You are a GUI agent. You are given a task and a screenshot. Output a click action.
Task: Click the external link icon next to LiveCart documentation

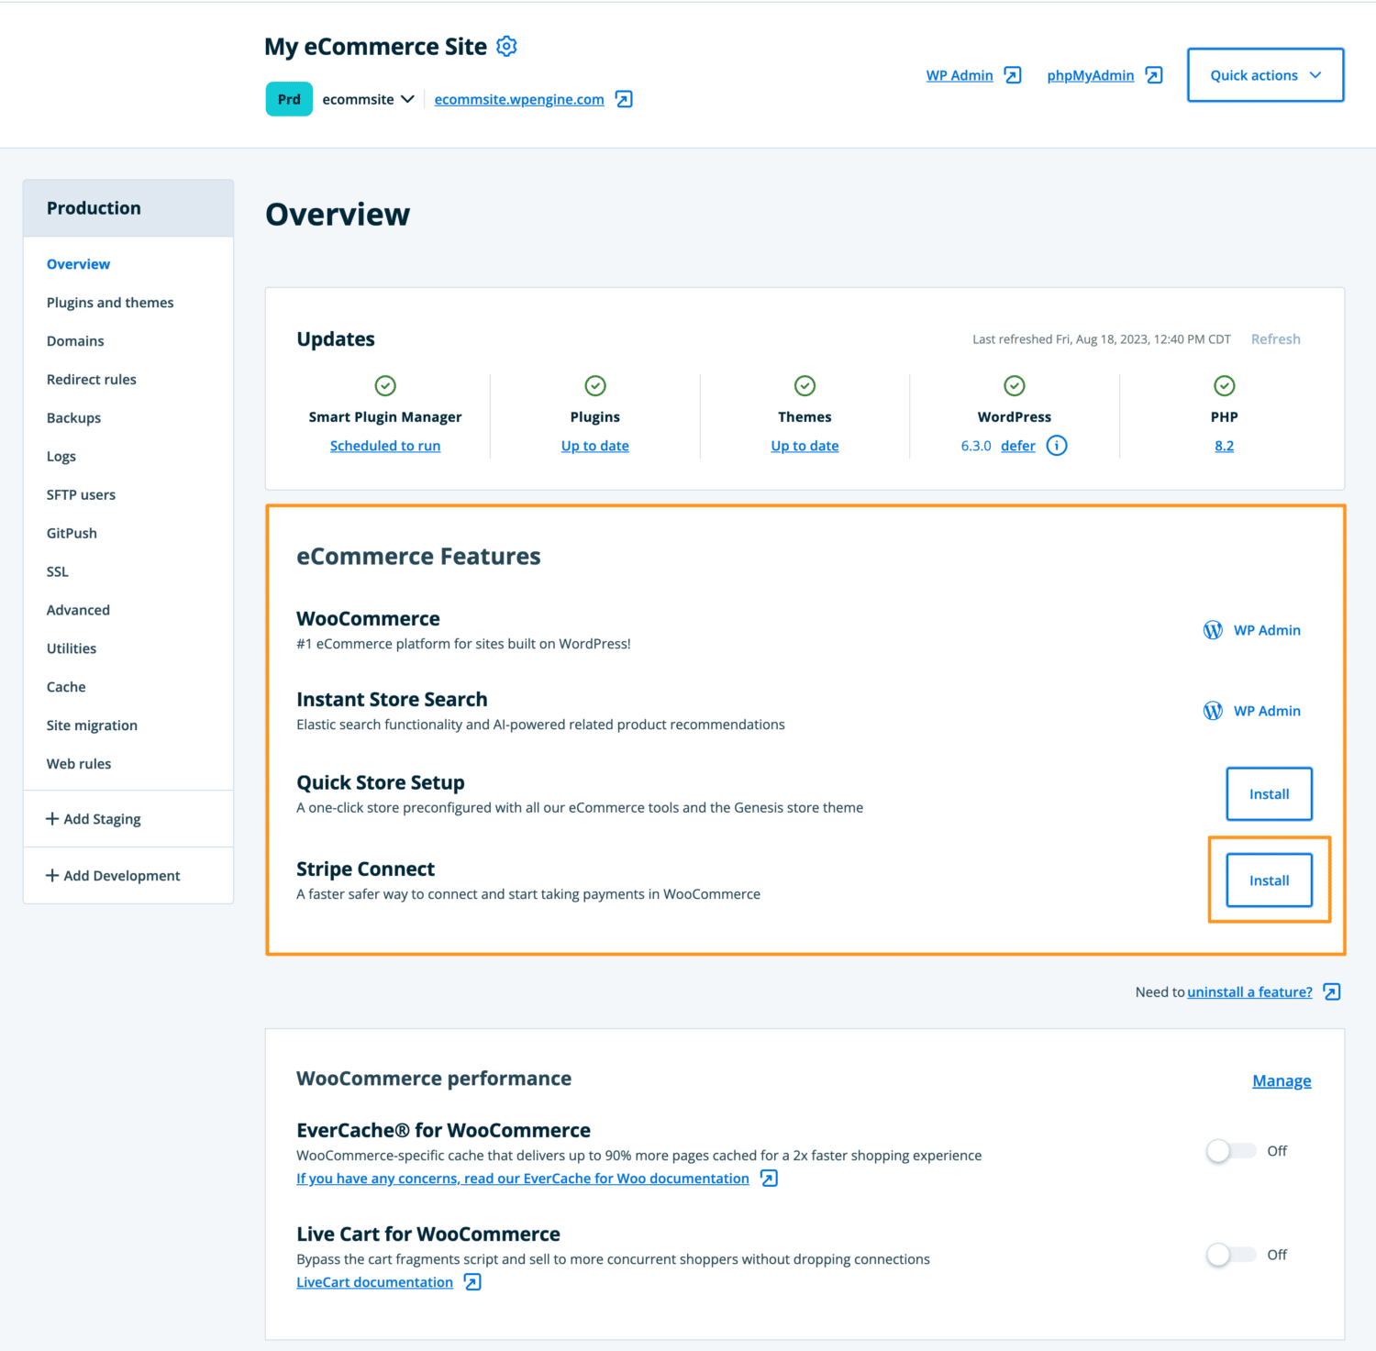[x=472, y=1281]
